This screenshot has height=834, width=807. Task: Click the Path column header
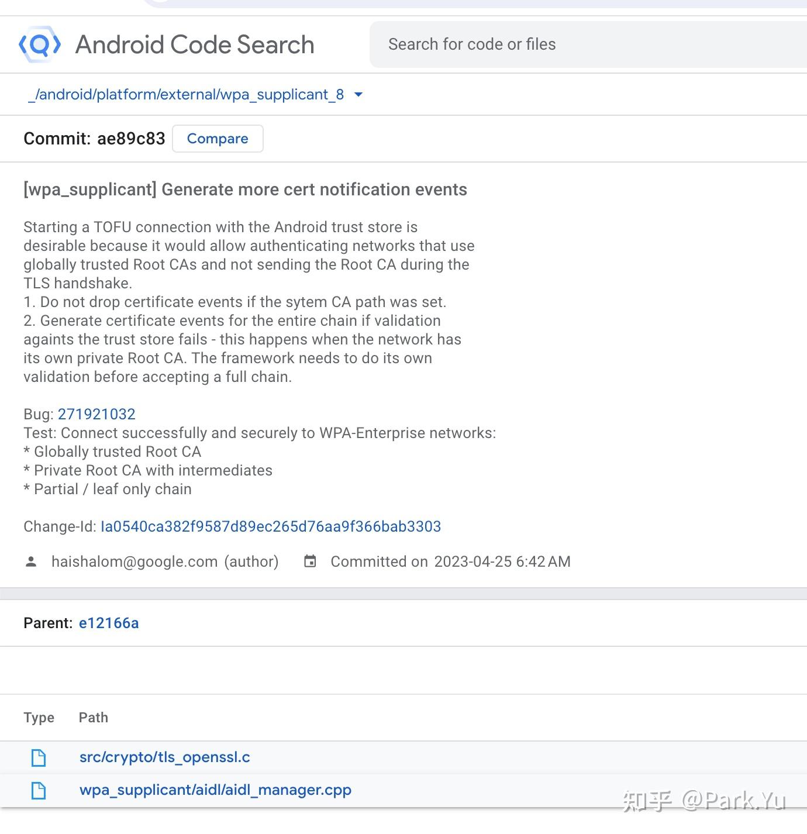[93, 718]
